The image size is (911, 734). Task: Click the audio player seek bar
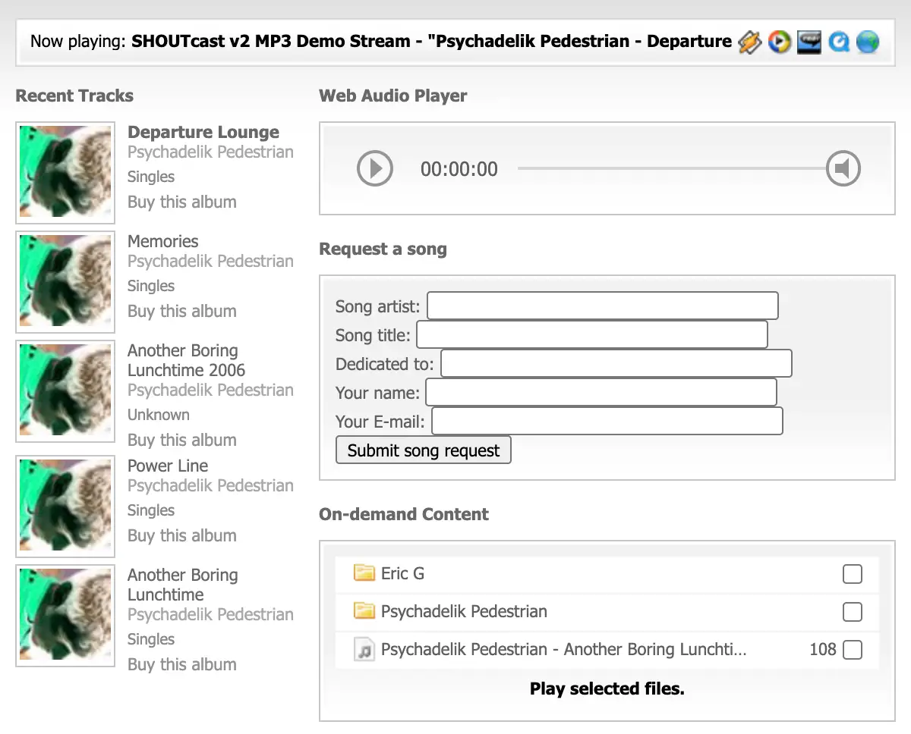tap(672, 168)
